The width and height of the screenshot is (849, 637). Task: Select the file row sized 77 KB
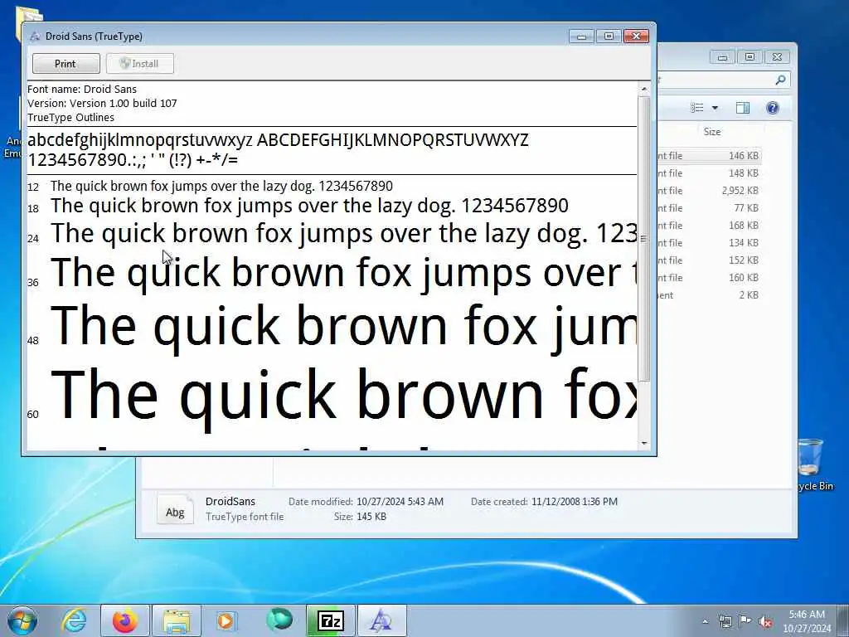[709, 208]
